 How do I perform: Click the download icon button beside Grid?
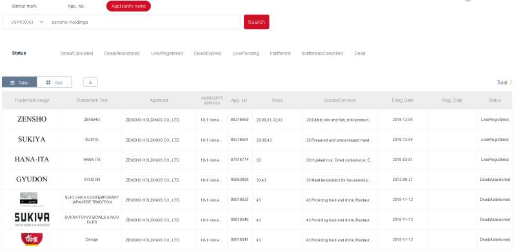coord(90,82)
